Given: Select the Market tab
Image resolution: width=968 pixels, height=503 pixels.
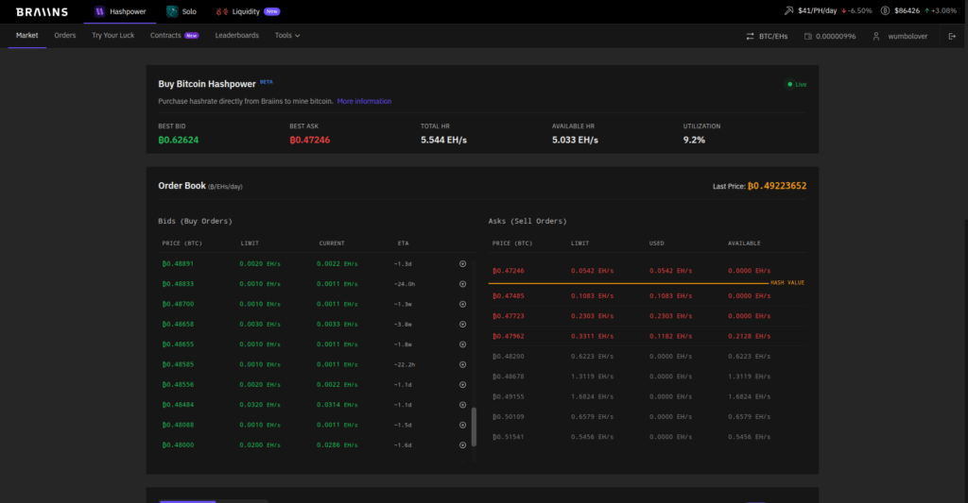Looking at the screenshot, I should tap(27, 36).
